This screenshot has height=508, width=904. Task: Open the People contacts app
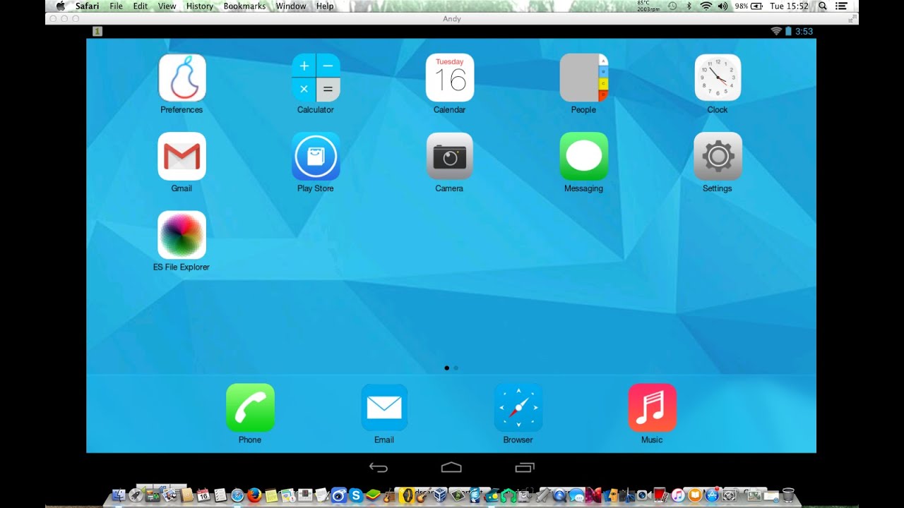pyautogui.click(x=583, y=78)
